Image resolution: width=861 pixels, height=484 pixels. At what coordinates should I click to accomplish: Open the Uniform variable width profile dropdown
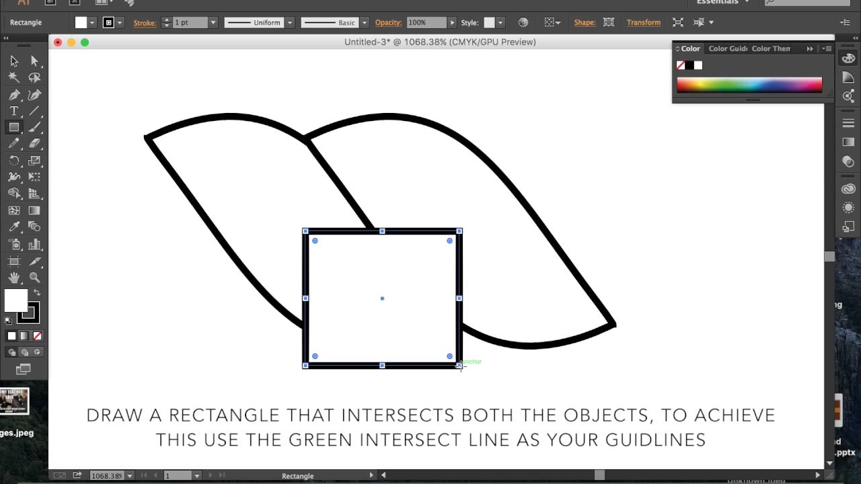pos(290,22)
